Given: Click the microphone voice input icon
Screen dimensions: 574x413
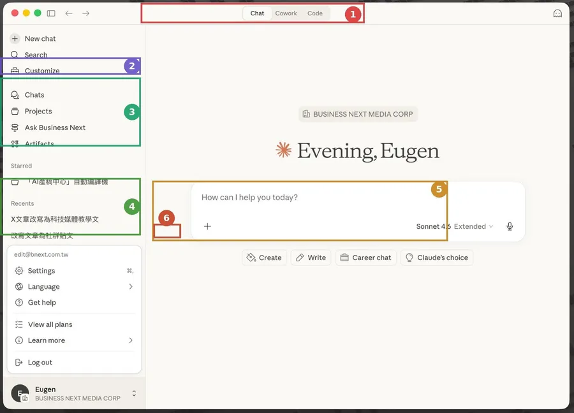Looking at the screenshot, I should point(509,226).
